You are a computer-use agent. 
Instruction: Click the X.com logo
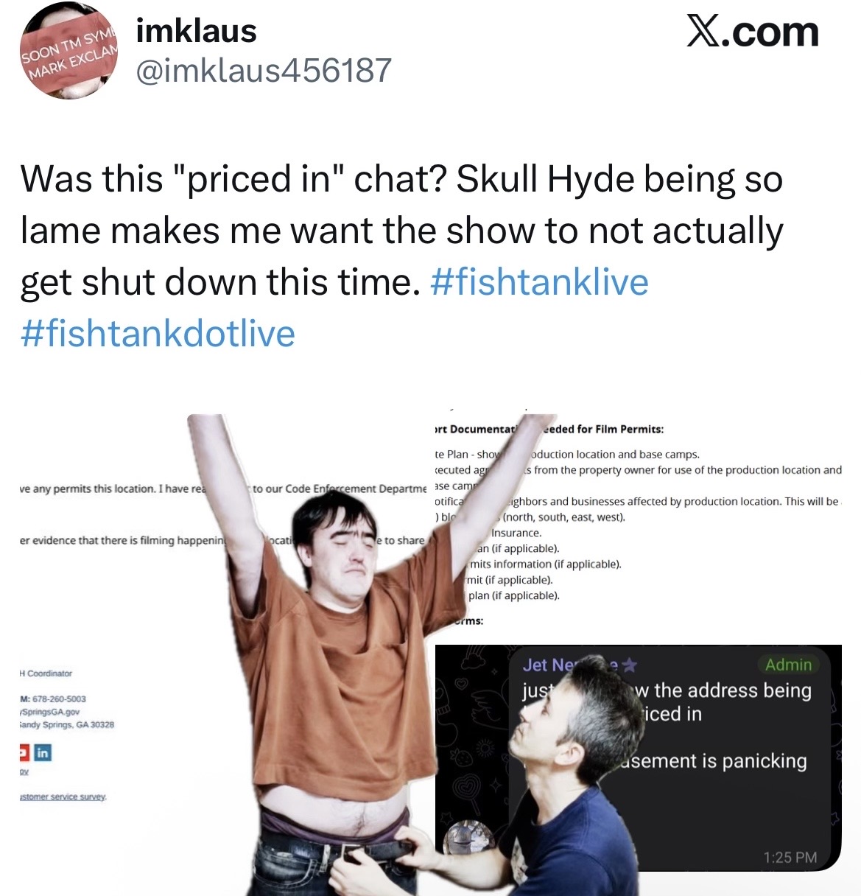click(x=753, y=32)
